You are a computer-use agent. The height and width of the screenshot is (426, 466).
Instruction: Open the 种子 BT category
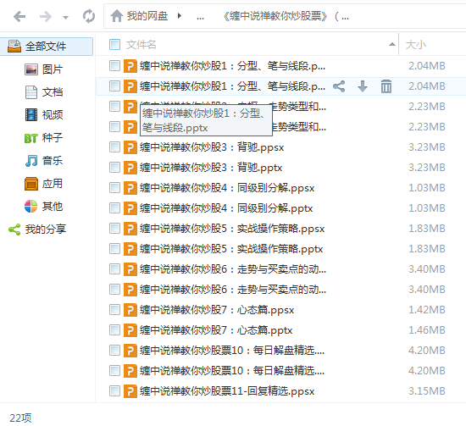pyautogui.click(x=44, y=138)
